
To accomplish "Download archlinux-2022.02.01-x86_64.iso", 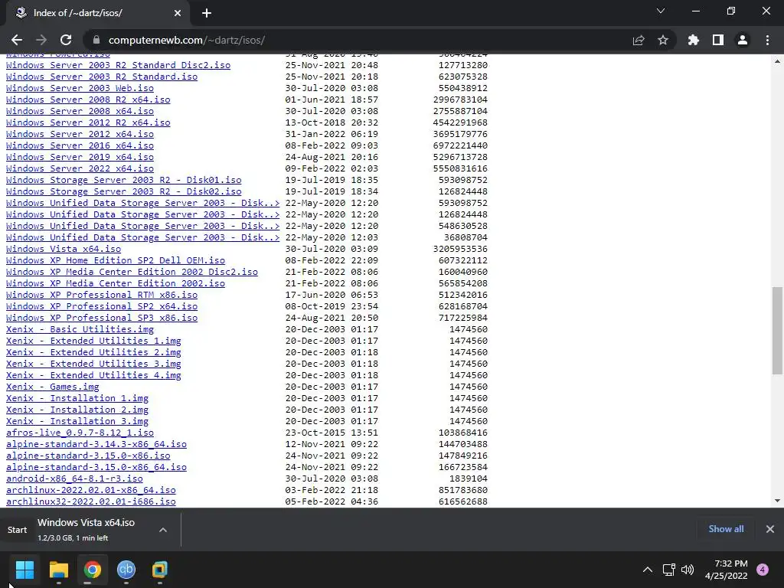I will [x=91, y=491].
